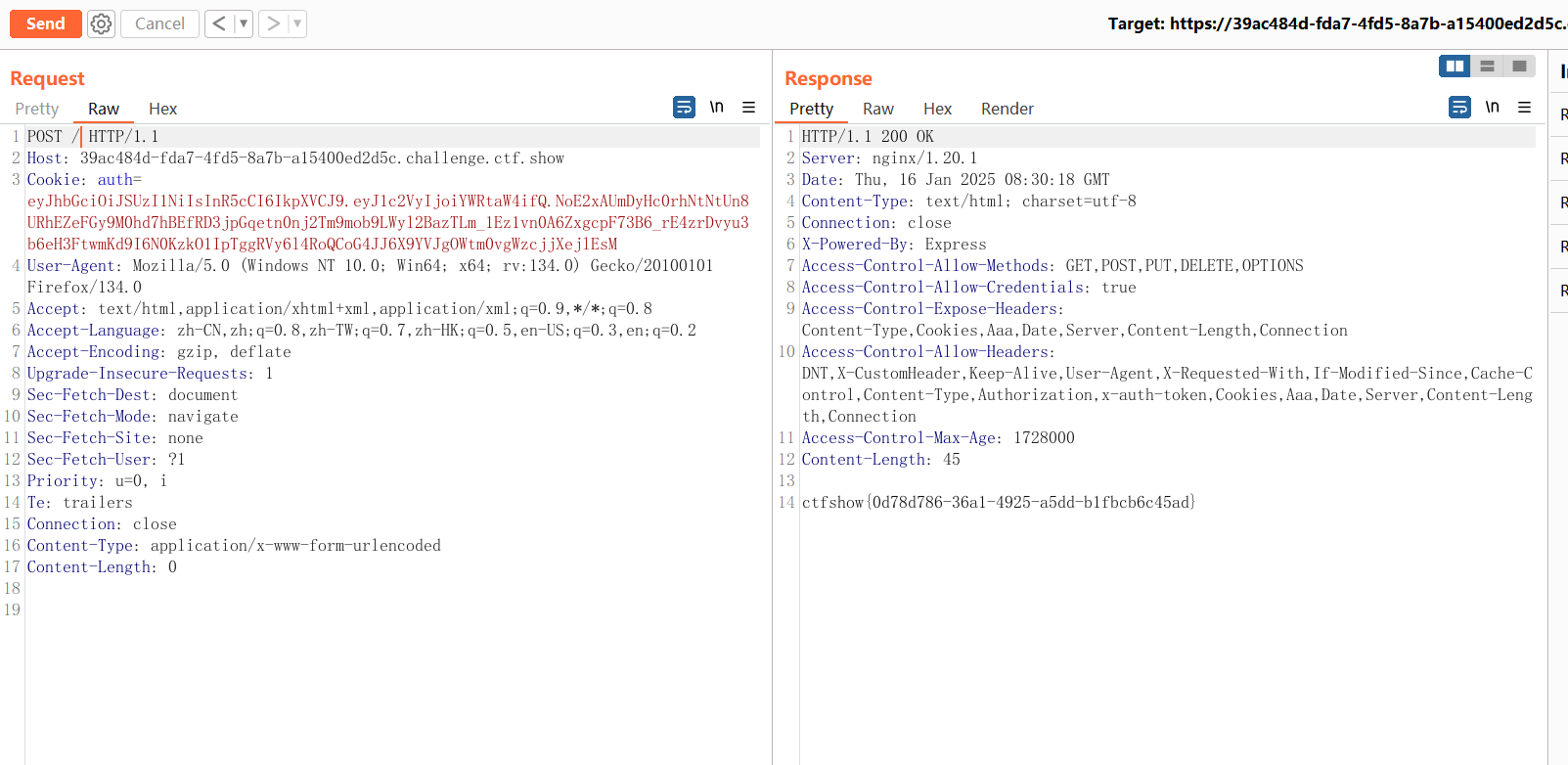Image resolution: width=1568 pixels, height=765 pixels.
Task: Click the Cancel button
Action: point(159,23)
